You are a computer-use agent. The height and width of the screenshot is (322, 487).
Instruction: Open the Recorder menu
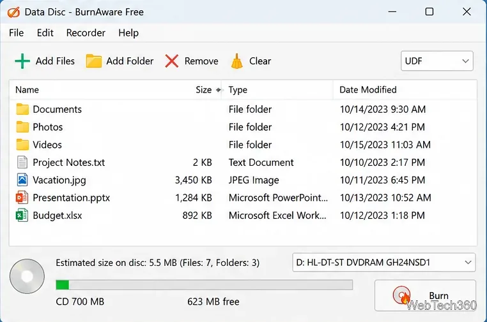point(86,33)
